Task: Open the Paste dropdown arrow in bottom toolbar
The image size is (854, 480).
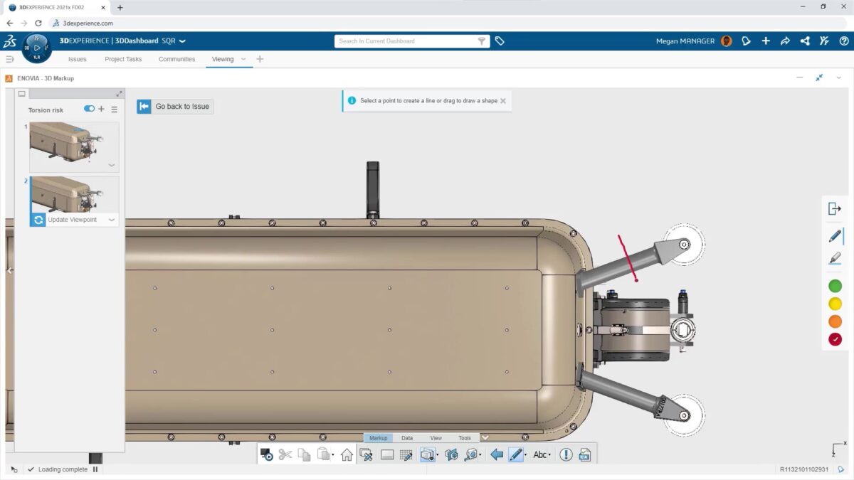Action: pyautogui.click(x=333, y=456)
